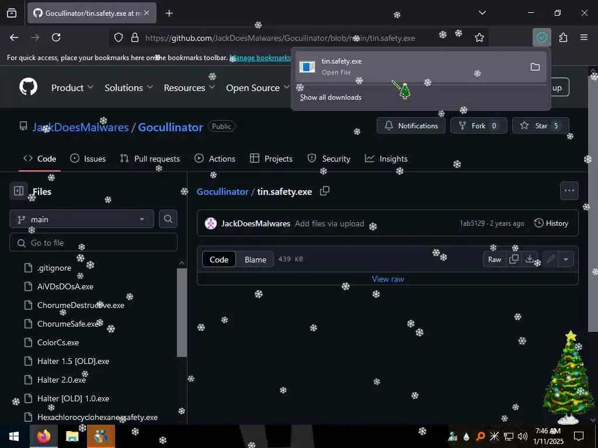Expand the Open Source menu
This screenshot has width=598, height=448.
[x=258, y=87]
